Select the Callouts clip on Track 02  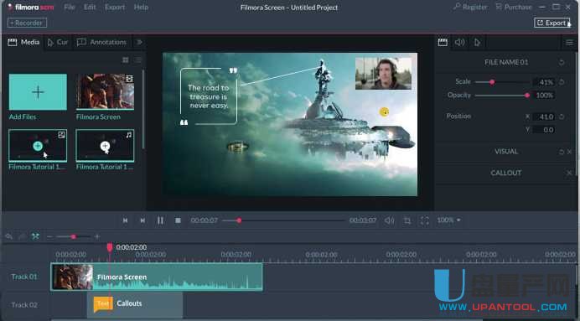pos(135,305)
